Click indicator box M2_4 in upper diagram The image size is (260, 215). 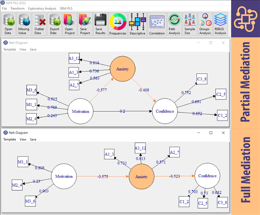pos(31,119)
